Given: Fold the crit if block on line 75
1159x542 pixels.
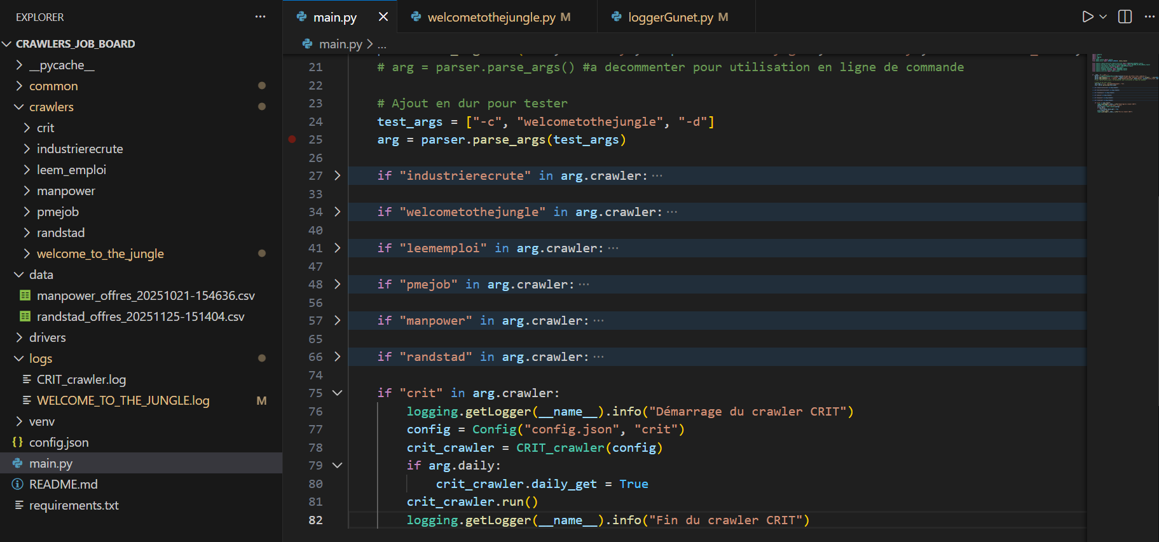Looking at the screenshot, I should click(x=338, y=393).
